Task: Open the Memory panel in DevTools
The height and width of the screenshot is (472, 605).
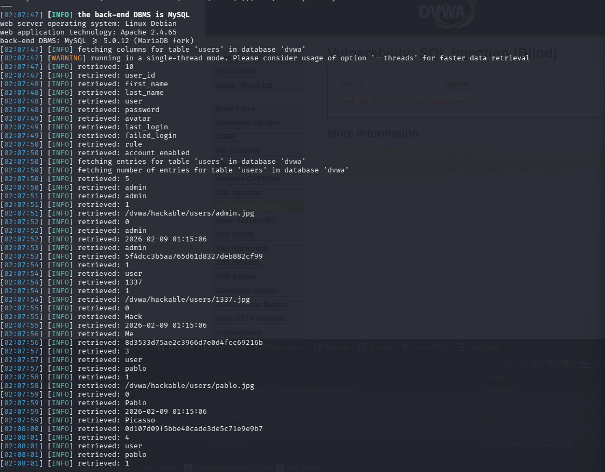Action: point(338,347)
